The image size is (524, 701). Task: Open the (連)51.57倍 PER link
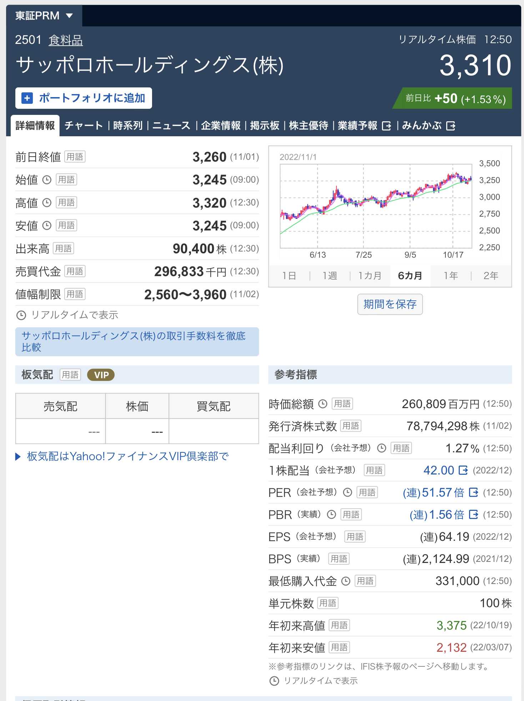coord(440,492)
